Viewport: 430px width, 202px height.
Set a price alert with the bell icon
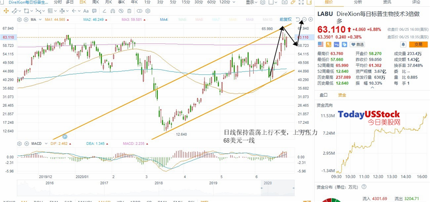click(403, 44)
